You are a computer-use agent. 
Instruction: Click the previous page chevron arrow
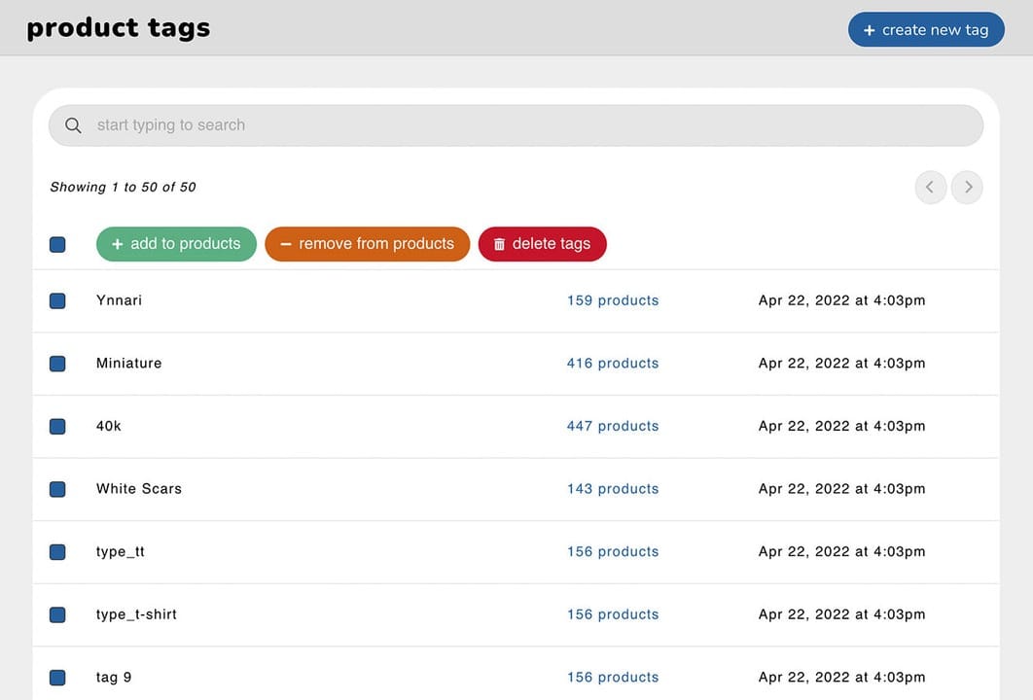(930, 187)
